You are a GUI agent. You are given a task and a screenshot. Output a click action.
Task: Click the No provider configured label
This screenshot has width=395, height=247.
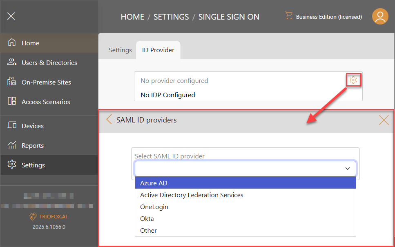174,81
